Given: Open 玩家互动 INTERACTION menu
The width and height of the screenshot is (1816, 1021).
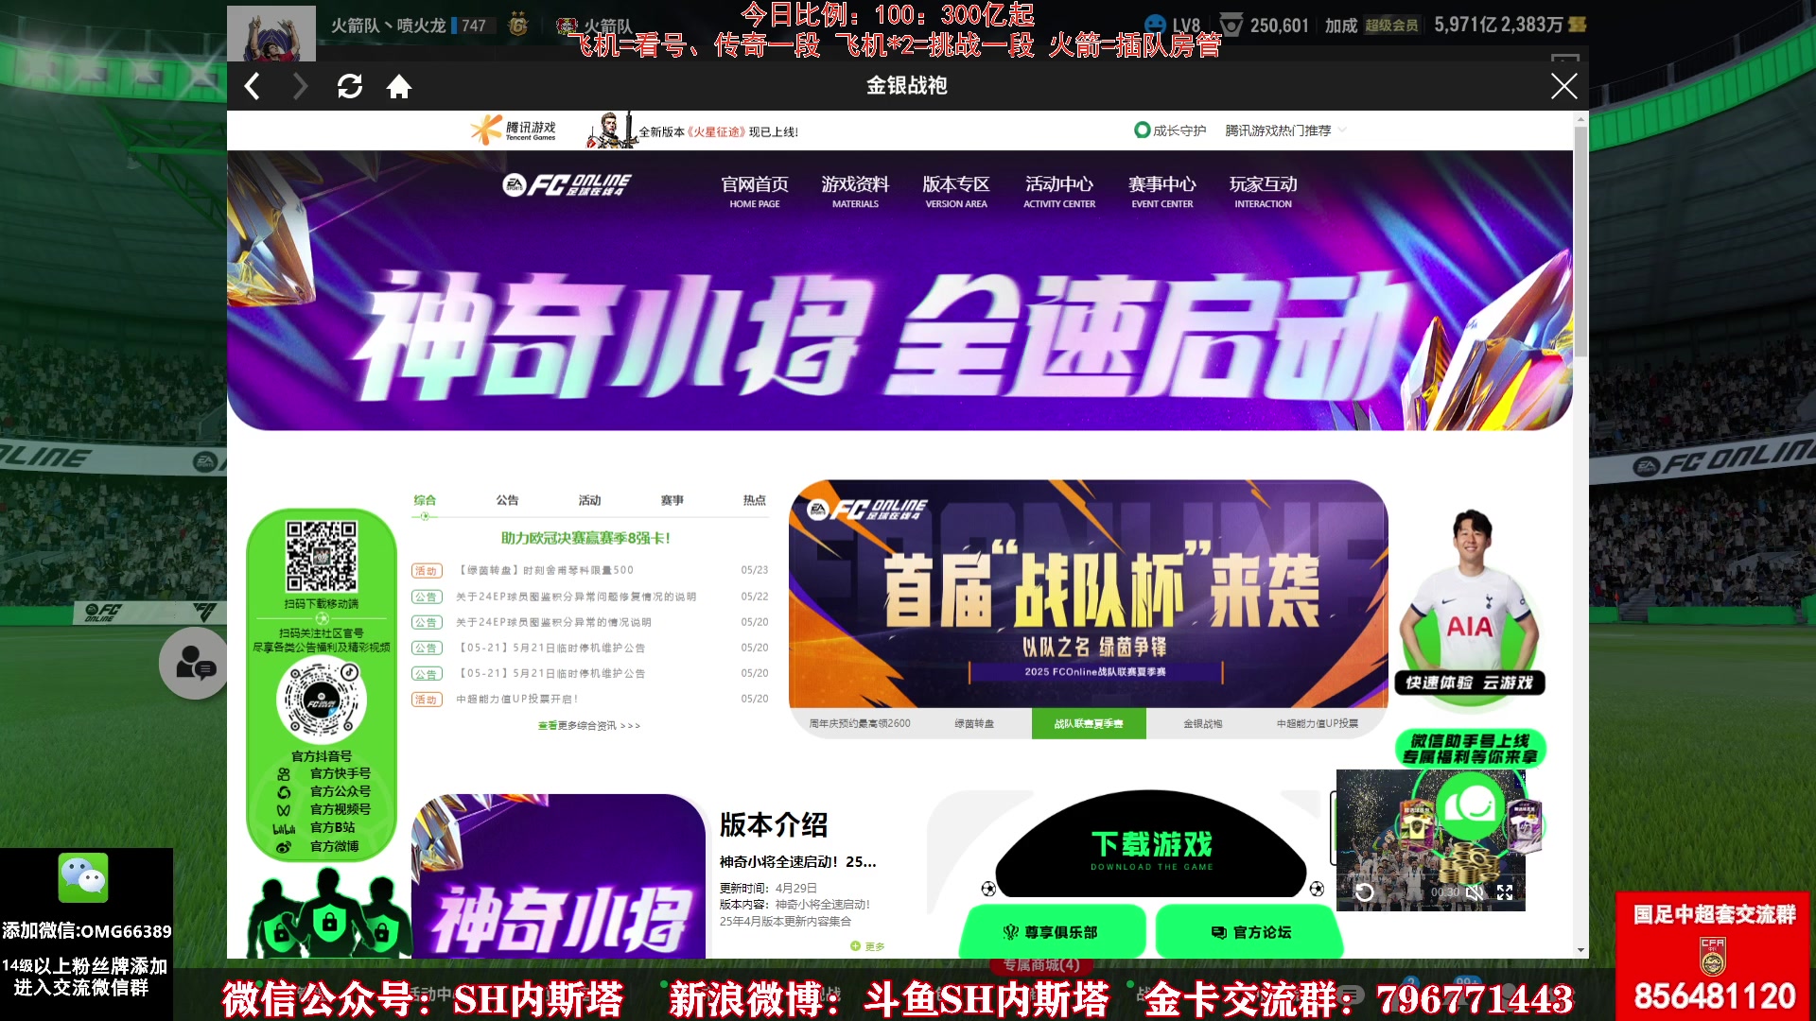Looking at the screenshot, I should [1263, 190].
